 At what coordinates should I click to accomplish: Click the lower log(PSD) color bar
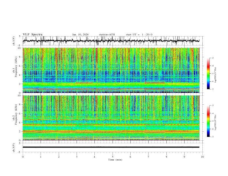point(208,121)
